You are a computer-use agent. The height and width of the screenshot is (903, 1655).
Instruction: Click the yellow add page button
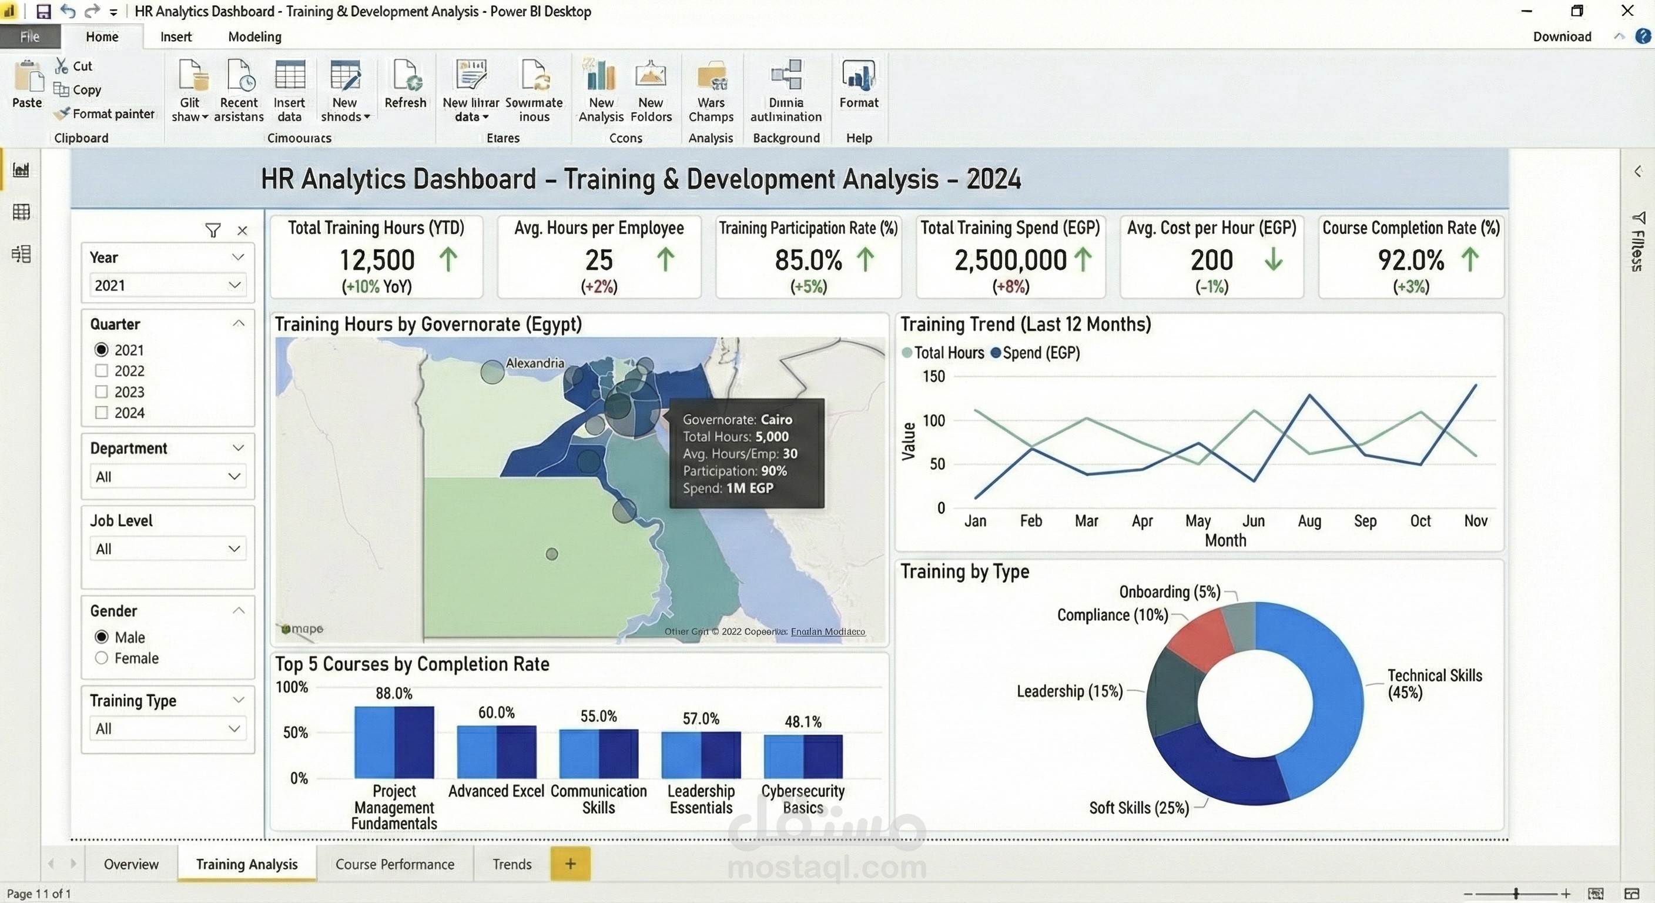[570, 863]
